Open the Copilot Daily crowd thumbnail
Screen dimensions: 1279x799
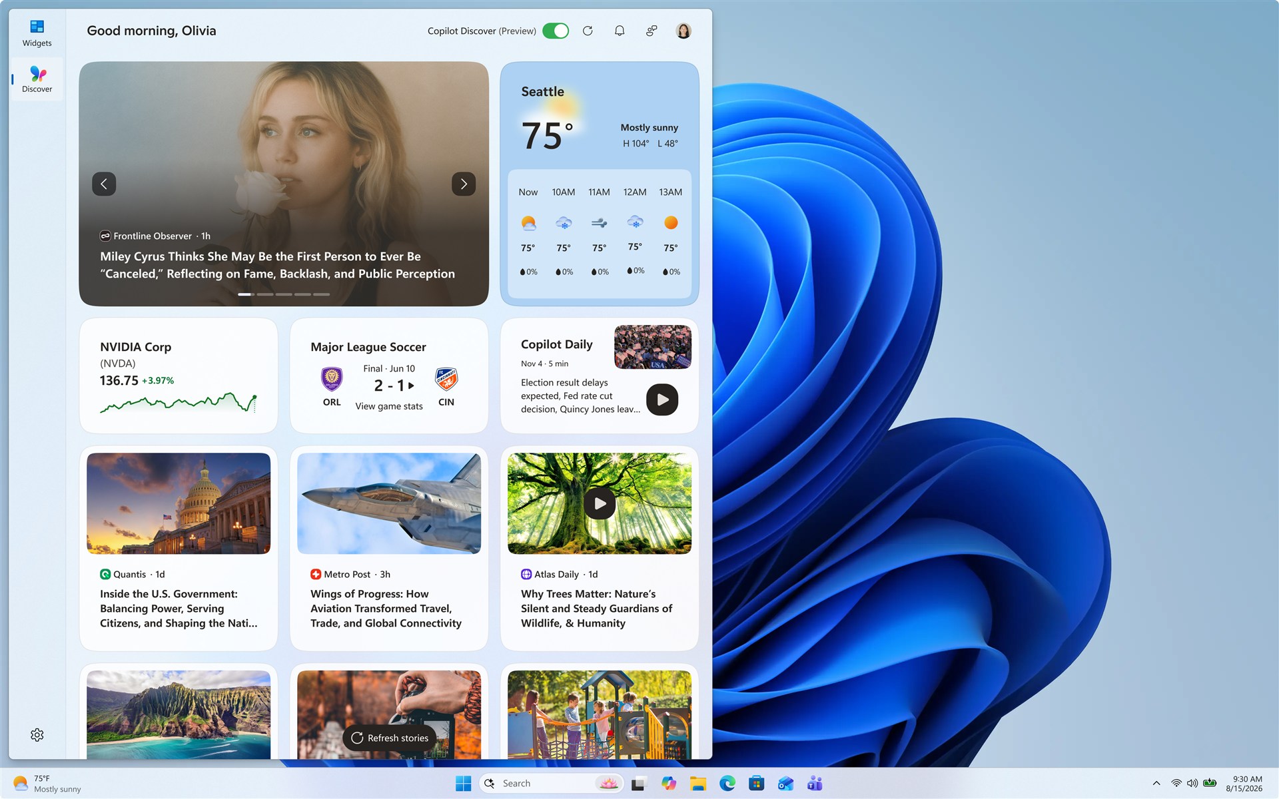(653, 347)
